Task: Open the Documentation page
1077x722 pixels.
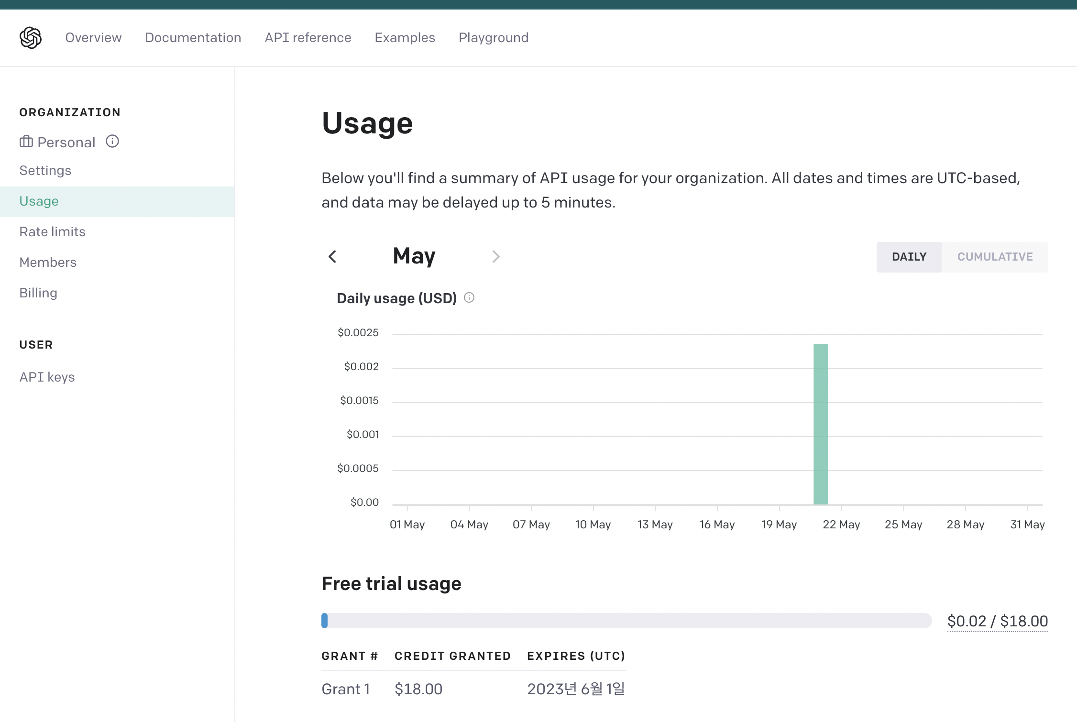Action: tap(193, 38)
